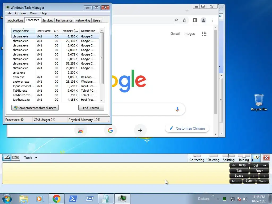Start voice search with the microphone

177,109
